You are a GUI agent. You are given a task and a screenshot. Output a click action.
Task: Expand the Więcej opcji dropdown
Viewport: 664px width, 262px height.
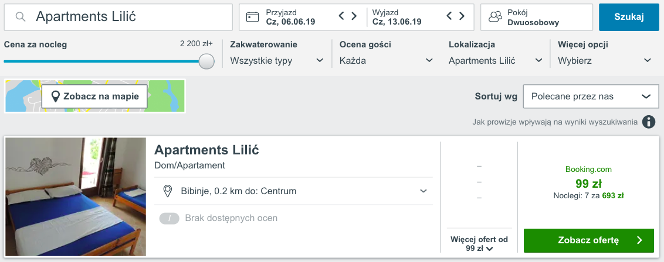605,61
